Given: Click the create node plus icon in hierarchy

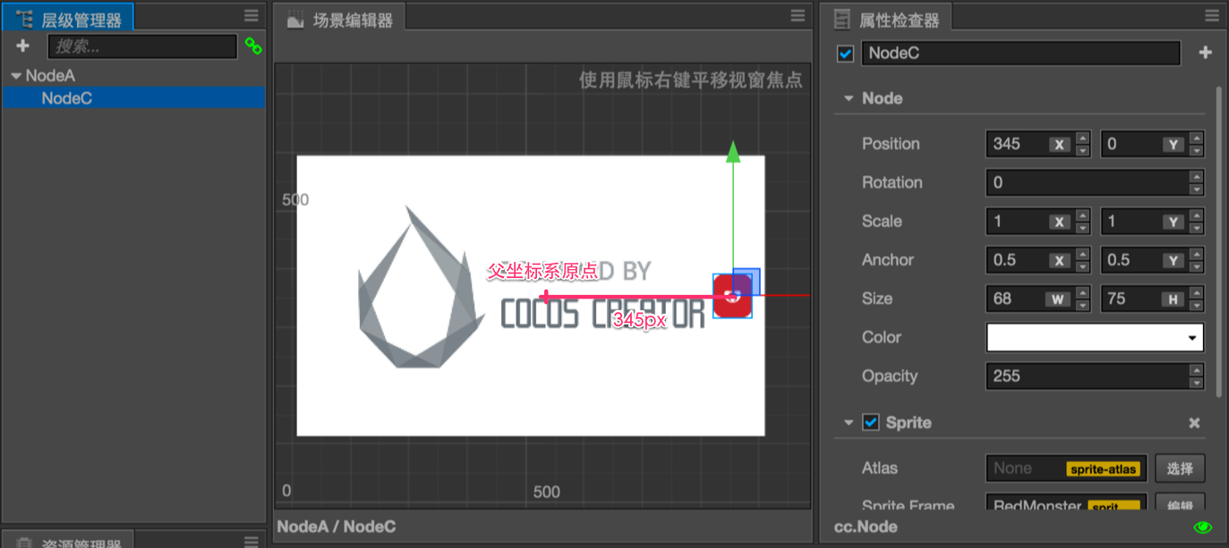Looking at the screenshot, I should (x=23, y=46).
